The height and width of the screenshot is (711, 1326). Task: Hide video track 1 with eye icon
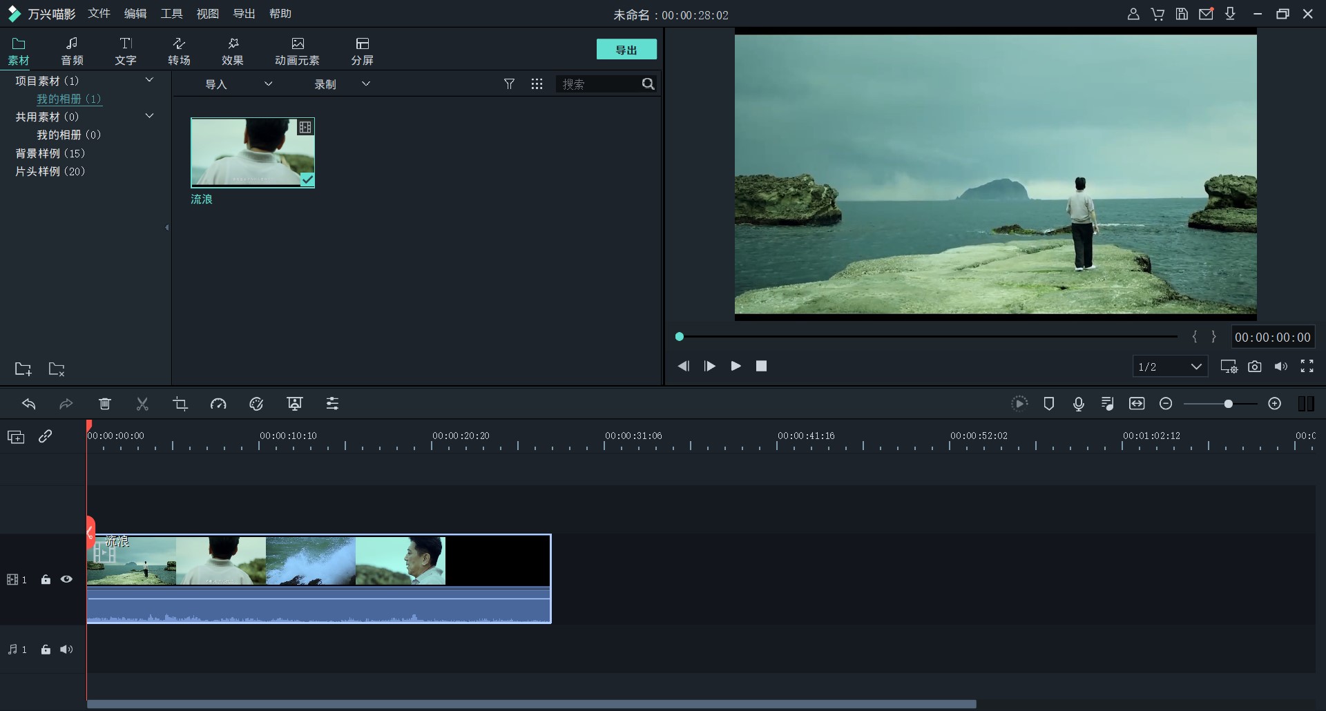click(x=66, y=580)
